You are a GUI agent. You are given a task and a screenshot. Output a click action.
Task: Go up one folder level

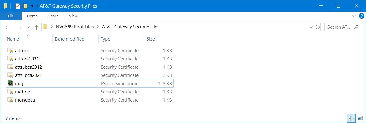click(x=36, y=27)
